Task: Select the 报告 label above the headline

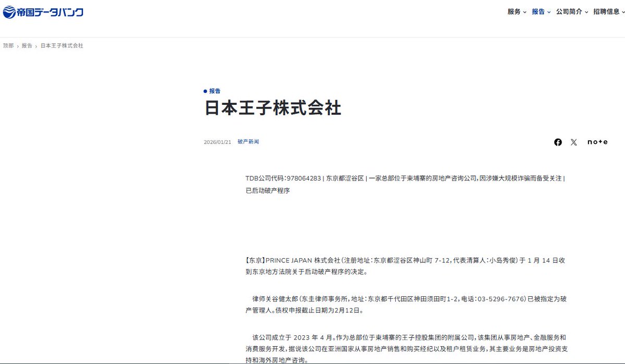Action: click(212, 91)
